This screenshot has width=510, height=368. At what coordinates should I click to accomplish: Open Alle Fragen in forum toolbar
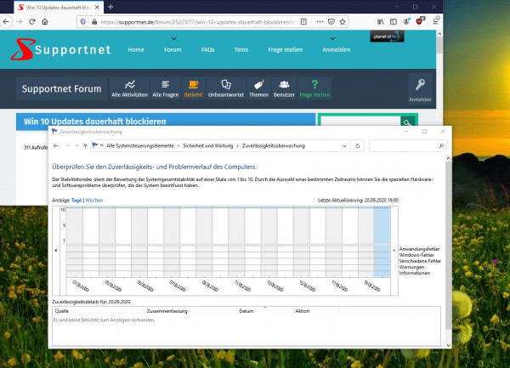[165, 88]
